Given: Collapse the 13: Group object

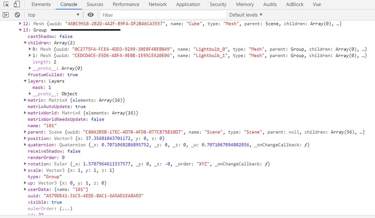Looking at the screenshot, I should [x=20, y=30].
